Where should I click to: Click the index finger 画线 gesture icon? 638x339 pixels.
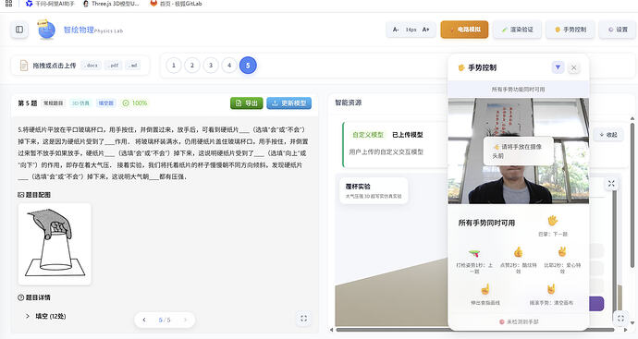coord(485,289)
